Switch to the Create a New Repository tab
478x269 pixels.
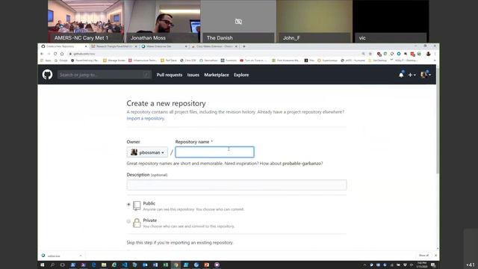[x=63, y=46]
